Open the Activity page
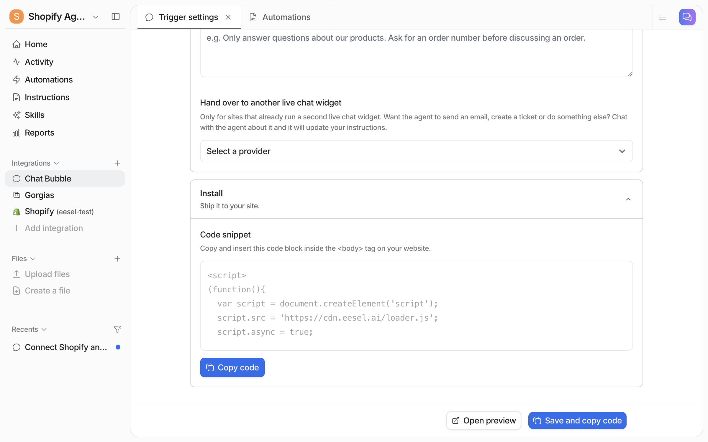 65,62
